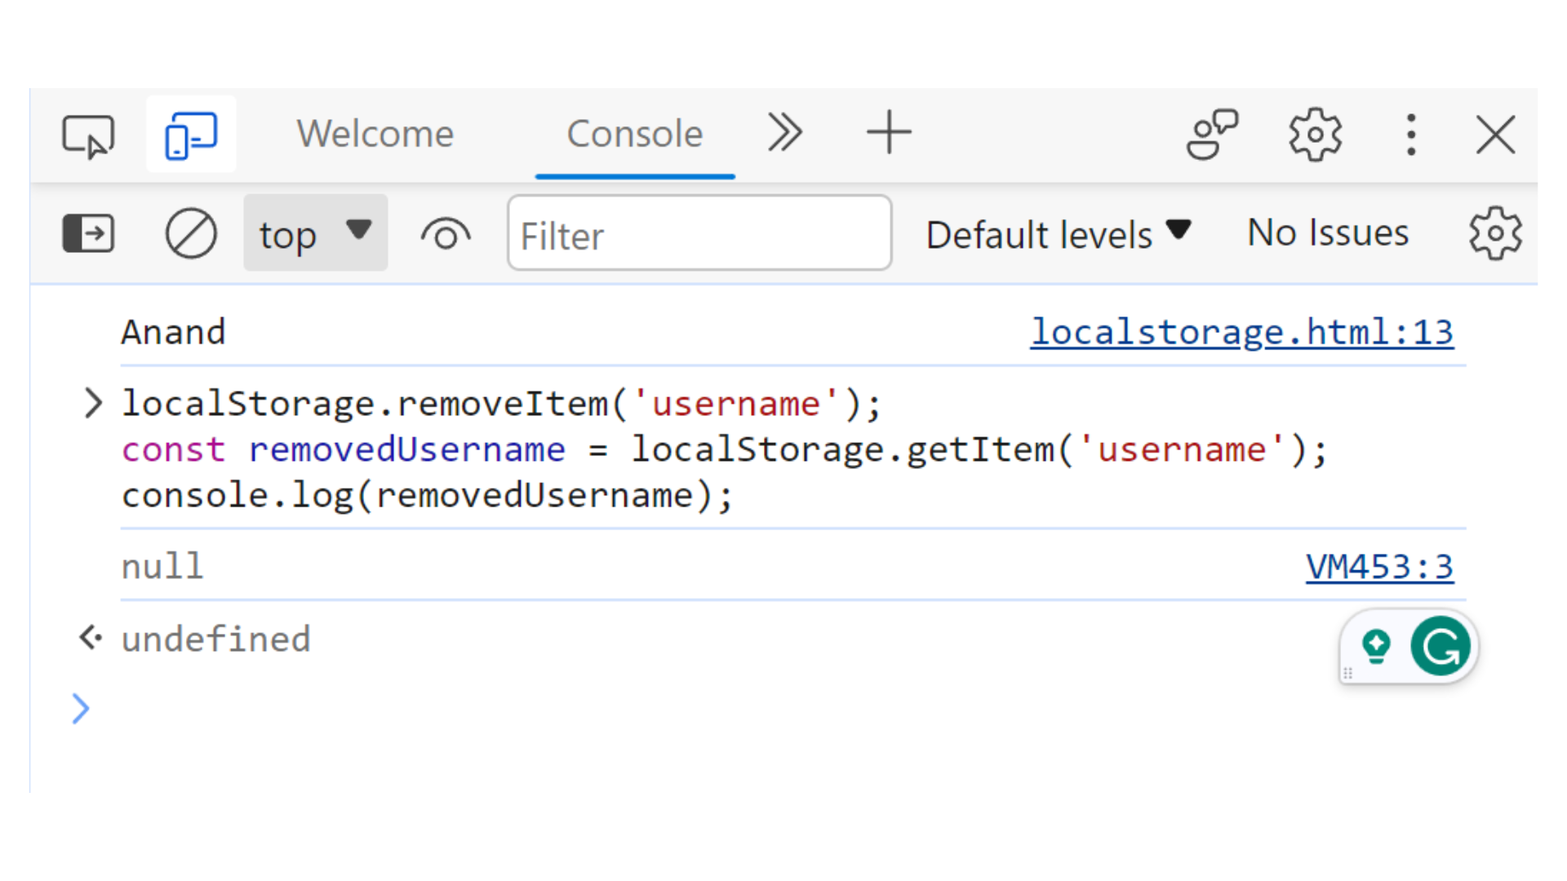This screenshot has height=881, width=1567.
Task: Focus the console Filter input field
Action: tap(699, 233)
